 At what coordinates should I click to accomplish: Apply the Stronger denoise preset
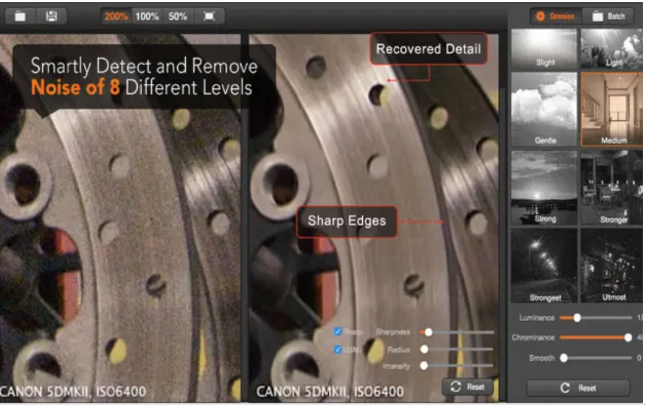(611, 187)
